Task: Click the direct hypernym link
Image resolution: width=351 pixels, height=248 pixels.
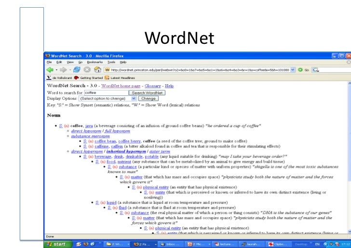Action: tap(87, 151)
